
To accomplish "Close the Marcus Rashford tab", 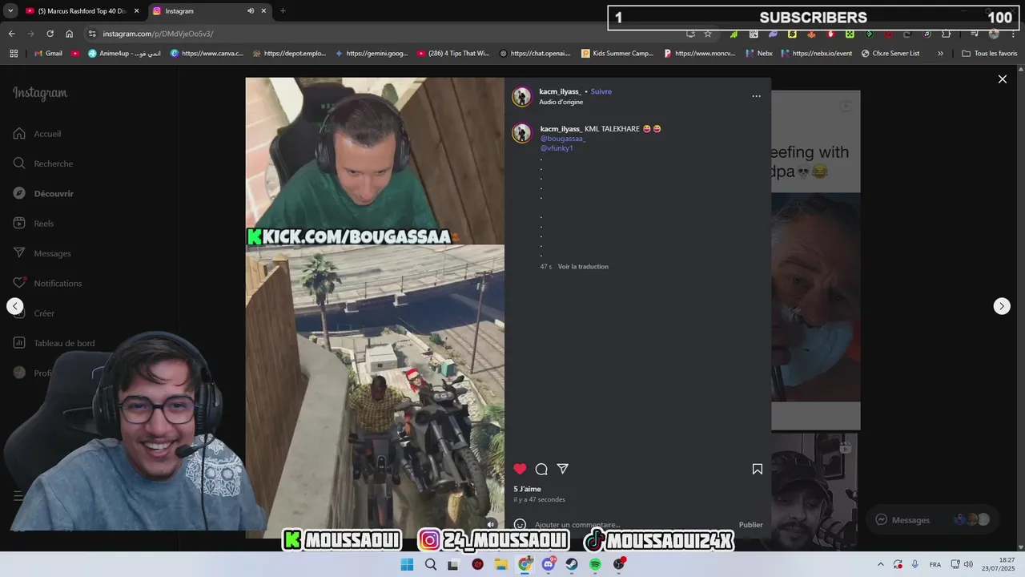I will 136,11.
